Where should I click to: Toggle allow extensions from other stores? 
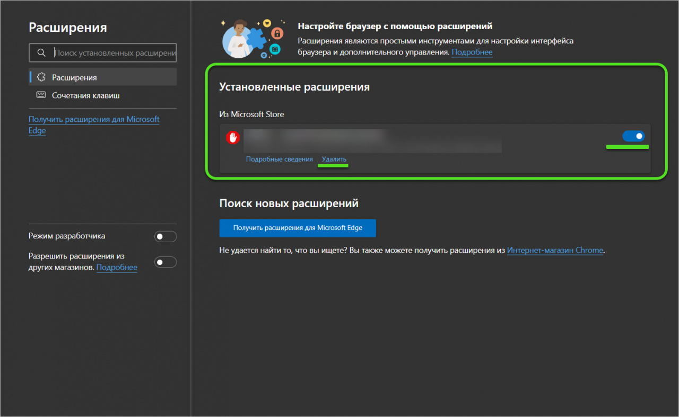point(166,262)
